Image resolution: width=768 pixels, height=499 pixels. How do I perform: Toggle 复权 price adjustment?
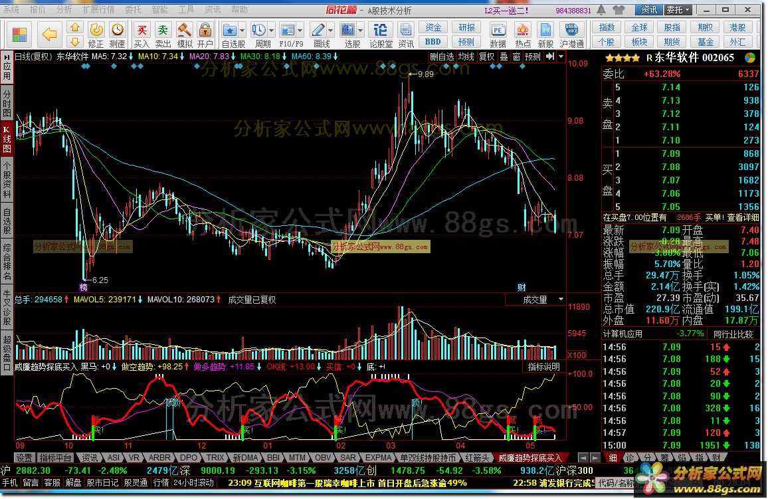(x=486, y=56)
